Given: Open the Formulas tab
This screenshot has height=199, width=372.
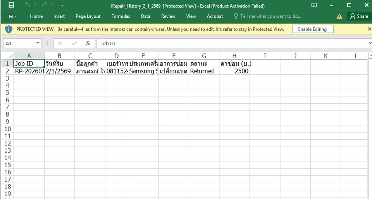Looking at the screenshot, I should 121,16.
